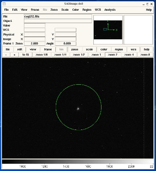
Task: Click the plus zoom in button
Action: tap(14, 55)
